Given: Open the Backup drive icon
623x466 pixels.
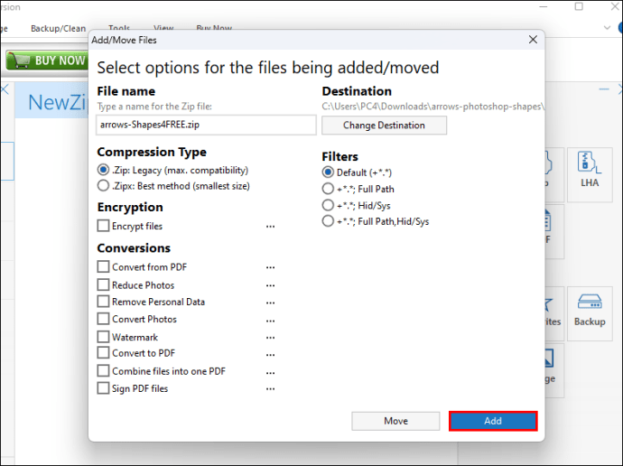Looking at the screenshot, I should pos(589,311).
